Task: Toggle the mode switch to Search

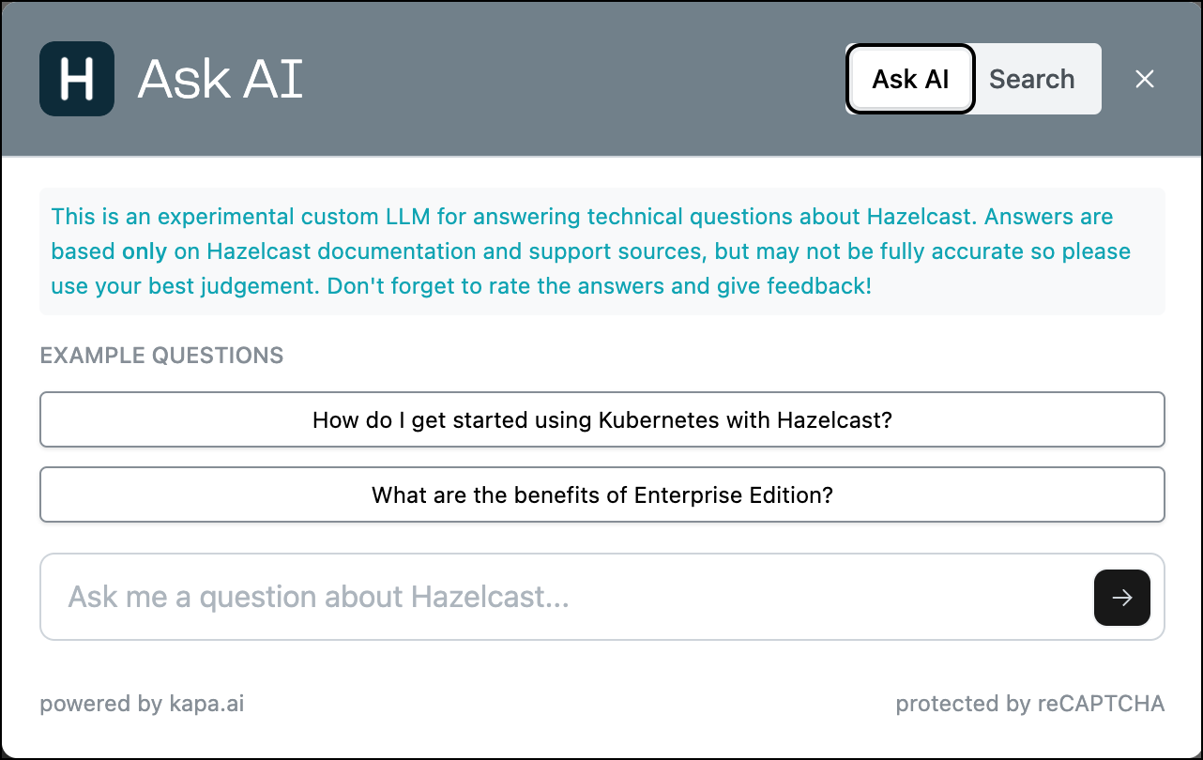Action: pos(1031,79)
